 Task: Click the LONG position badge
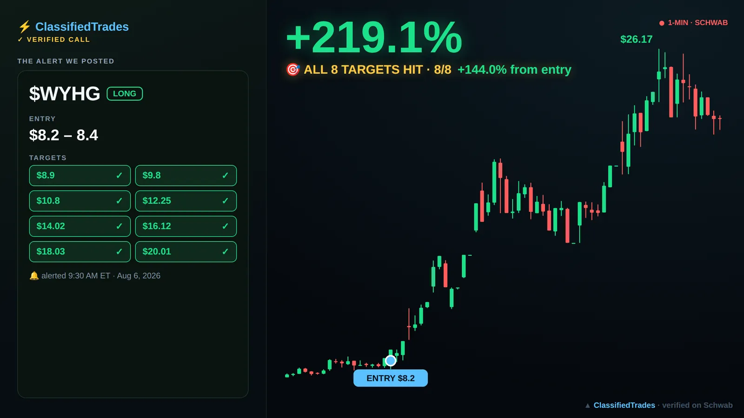click(125, 94)
